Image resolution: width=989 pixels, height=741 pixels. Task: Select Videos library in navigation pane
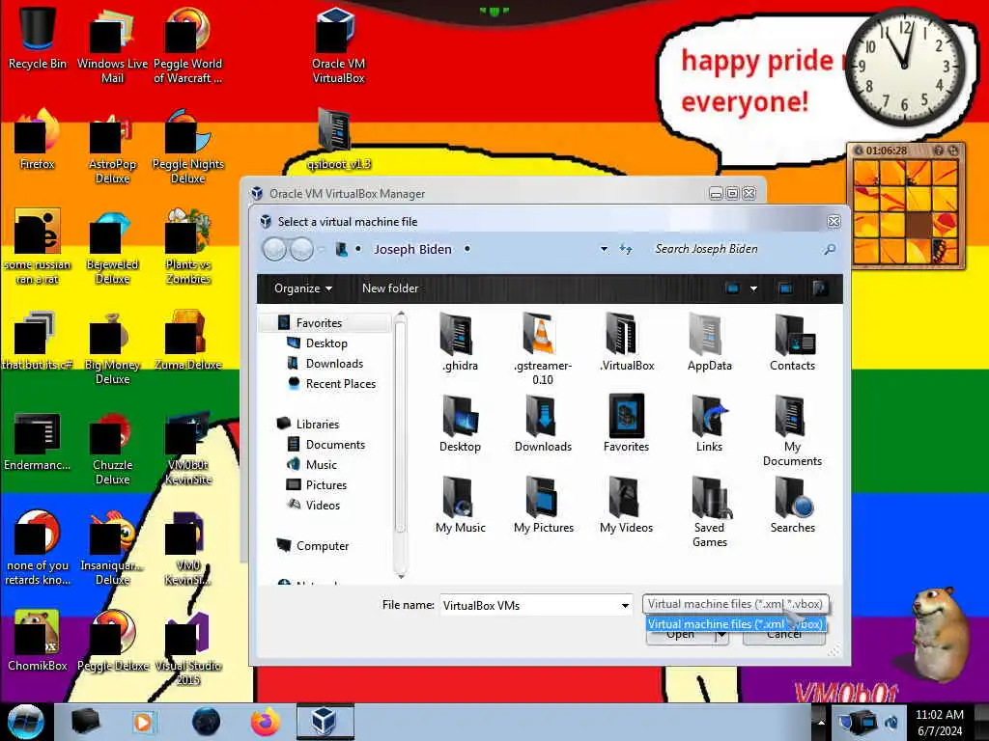coord(323,505)
